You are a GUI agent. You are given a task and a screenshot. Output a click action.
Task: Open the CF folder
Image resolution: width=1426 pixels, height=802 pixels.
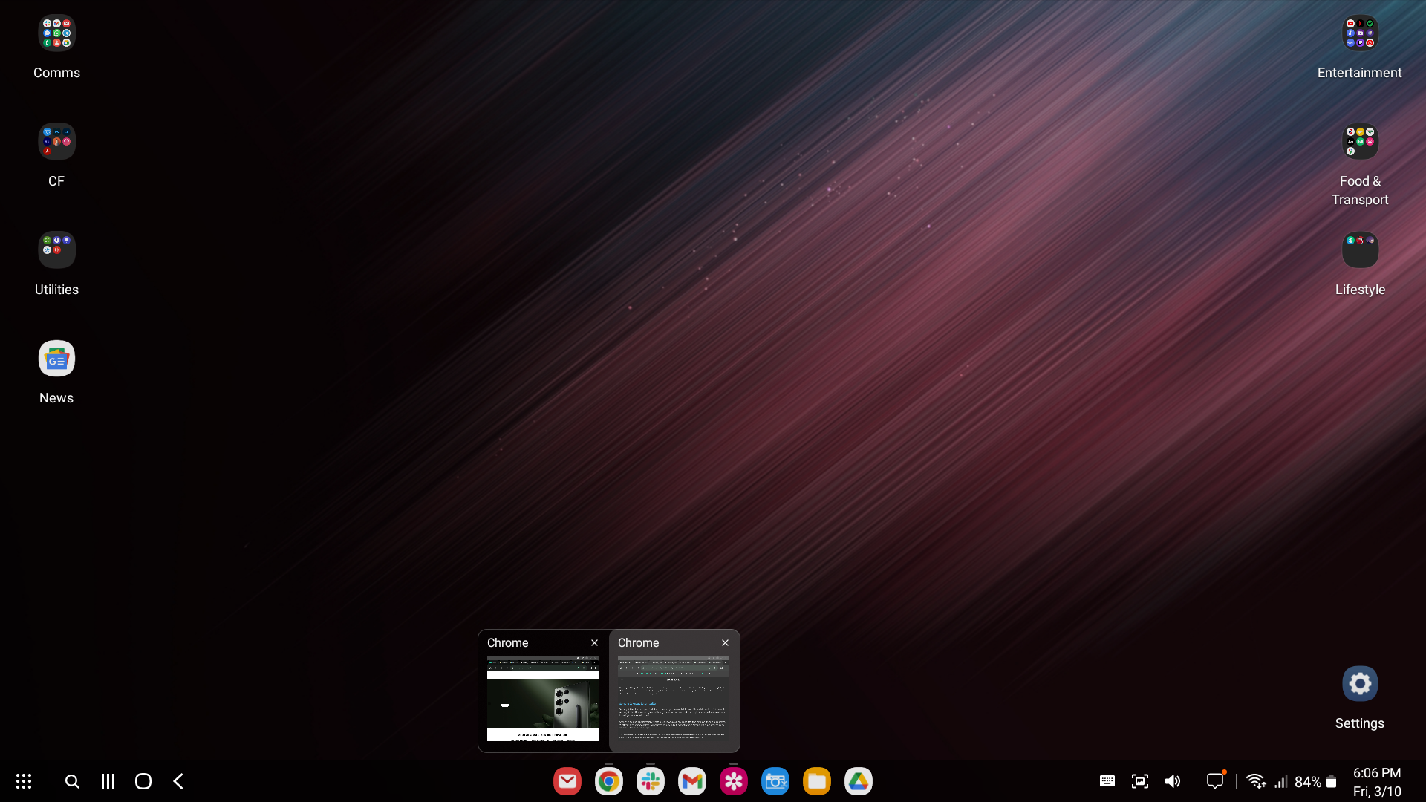[x=56, y=141]
